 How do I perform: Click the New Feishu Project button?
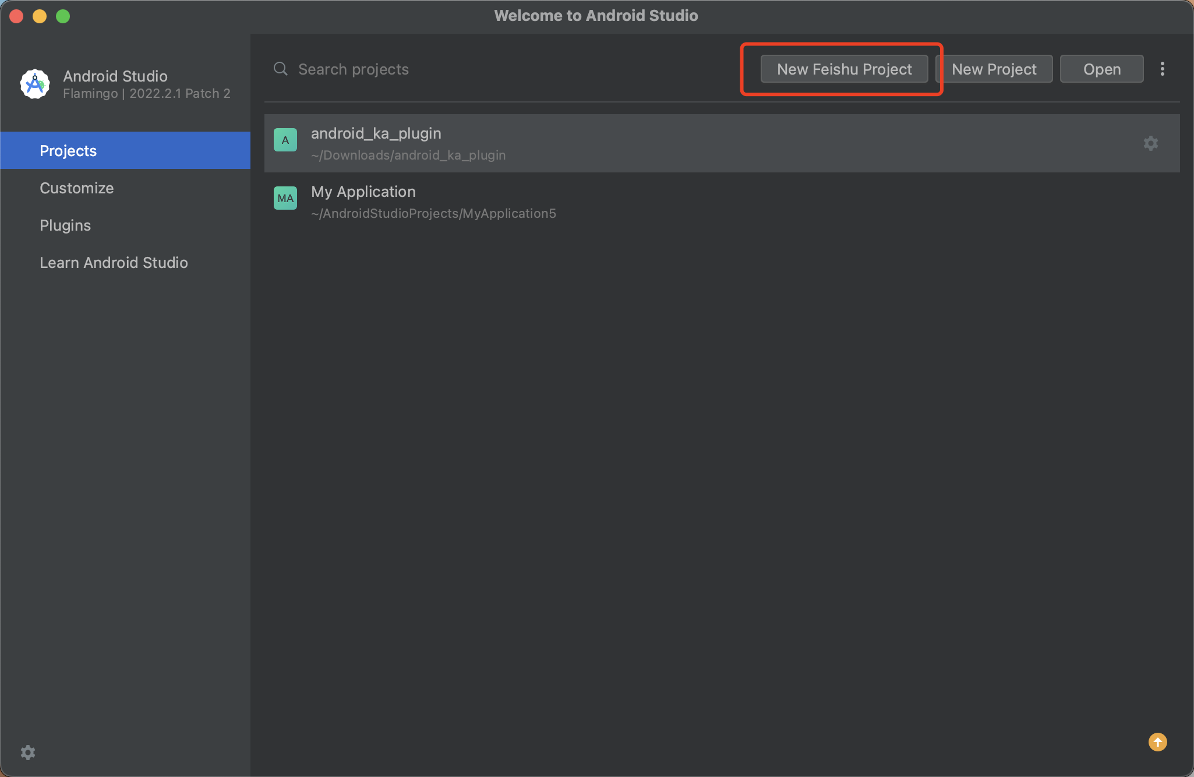click(x=844, y=69)
